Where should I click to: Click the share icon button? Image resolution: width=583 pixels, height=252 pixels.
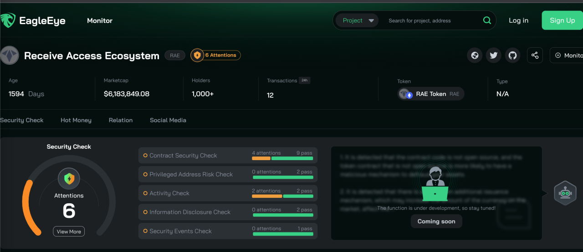coord(535,55)
